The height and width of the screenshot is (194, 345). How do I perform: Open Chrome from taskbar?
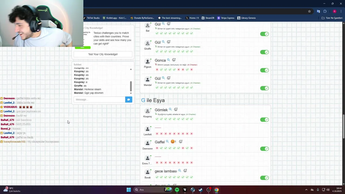(x=216, y=190)
